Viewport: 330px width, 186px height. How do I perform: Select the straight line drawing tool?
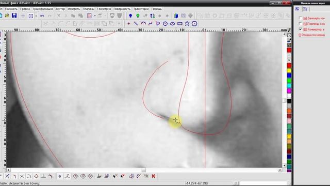[136, 24]
